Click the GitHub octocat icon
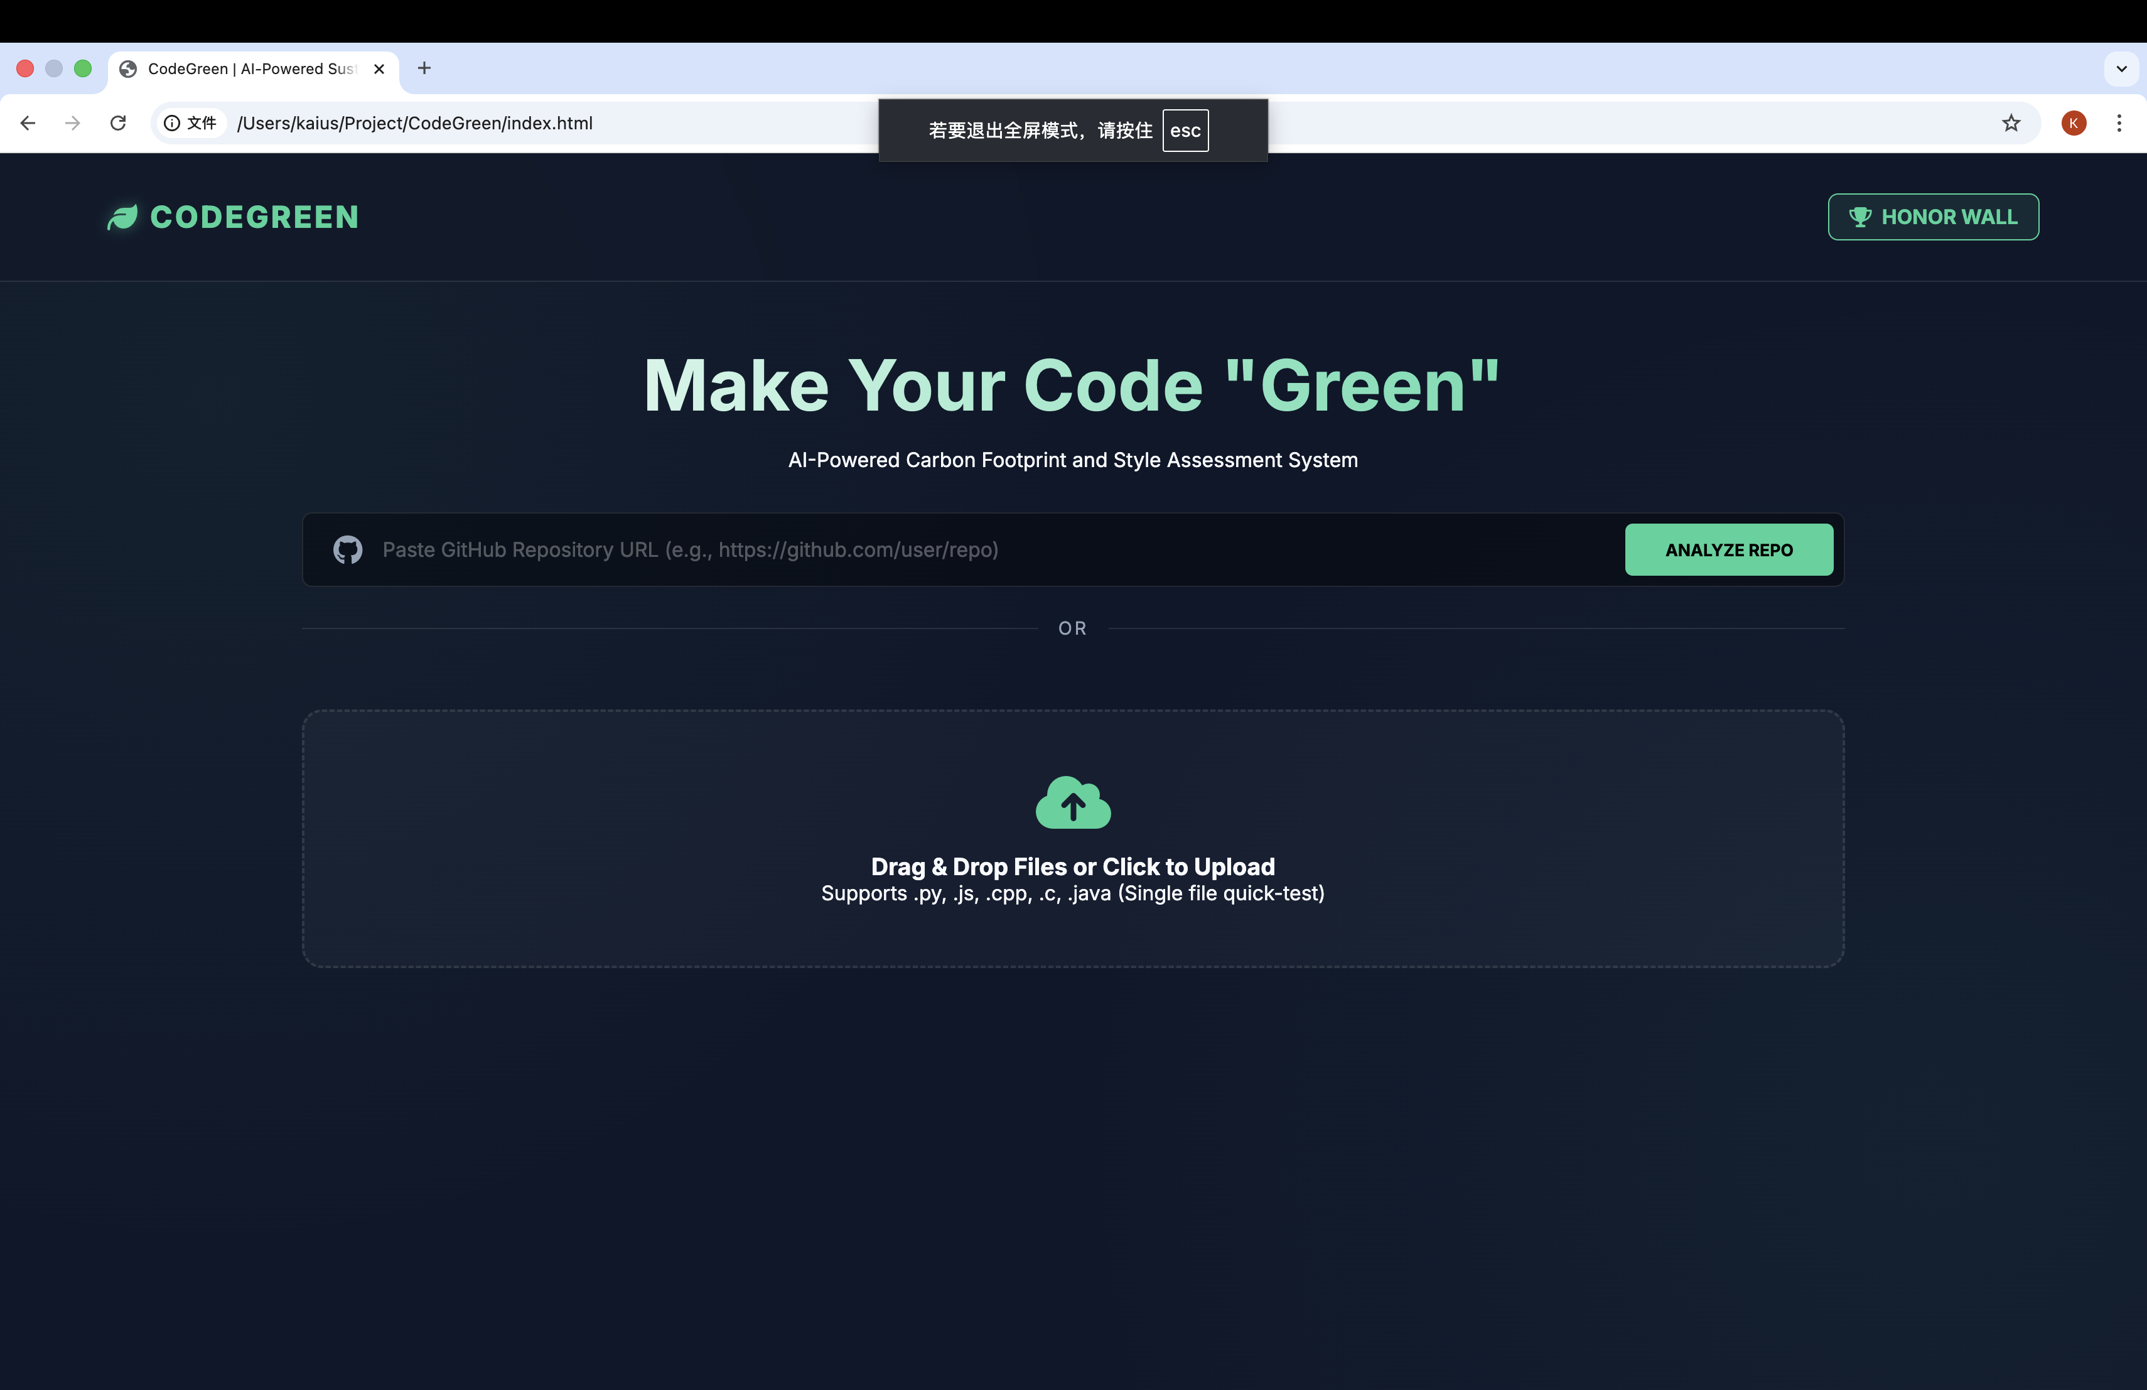2147x1390 pixels. tap(347, 550)
